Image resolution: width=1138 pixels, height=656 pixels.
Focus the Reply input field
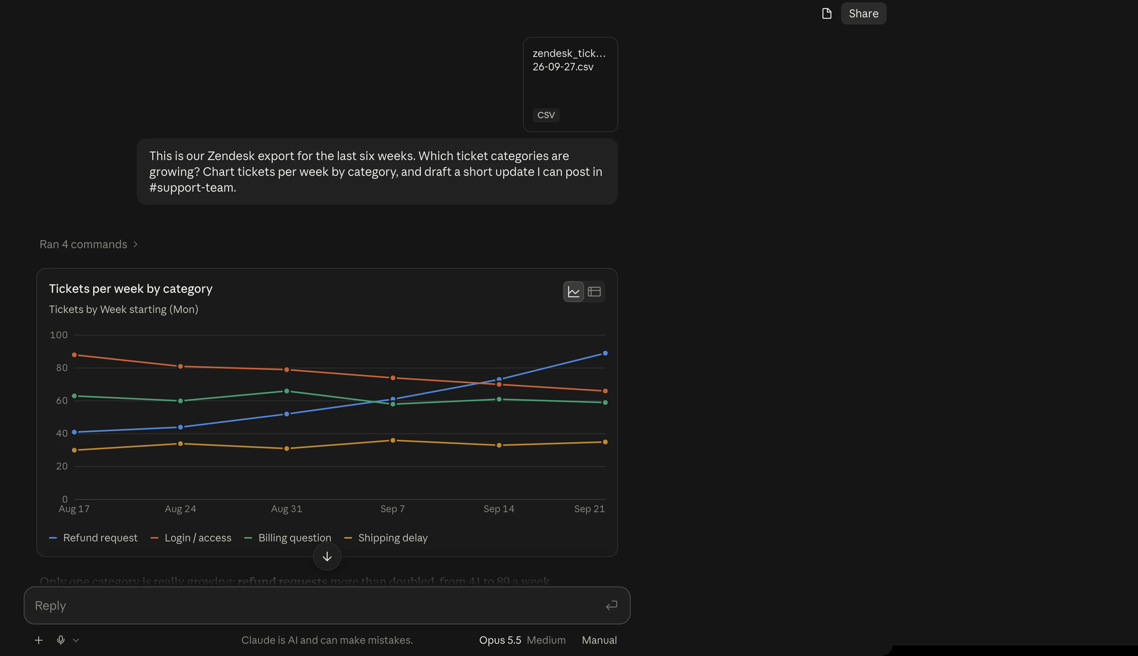[x=315, y=605]
